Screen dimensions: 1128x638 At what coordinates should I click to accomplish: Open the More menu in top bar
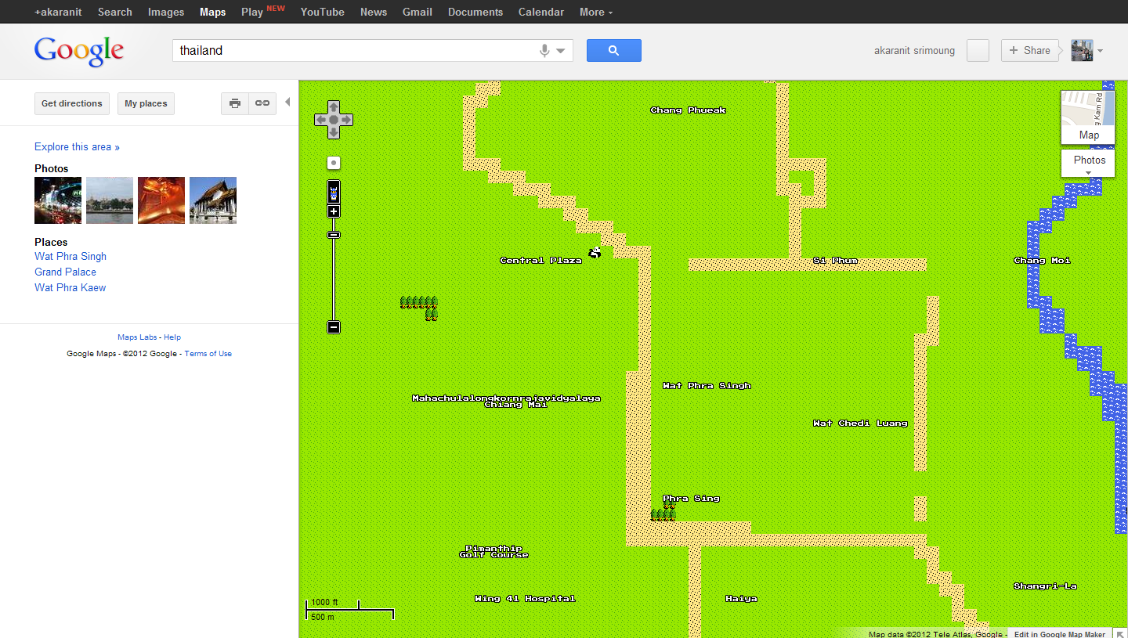(596, 12)
